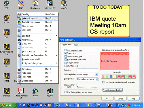Click preview to change colours/fonts

[x=115, y=61]
